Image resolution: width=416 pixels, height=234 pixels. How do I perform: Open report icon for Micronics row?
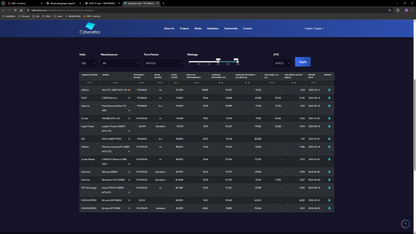point(329,172)
